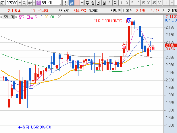Open the stock code 005360 dropdown

pyautogui.click(x=20, y=3)
